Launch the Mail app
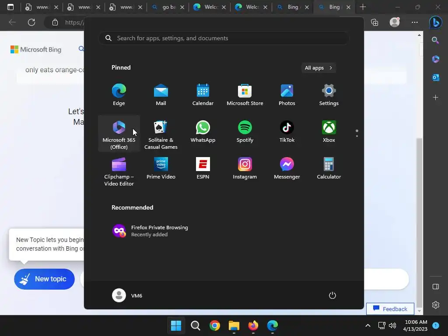Viewport: 448px width, 336px height. point(161,95)
